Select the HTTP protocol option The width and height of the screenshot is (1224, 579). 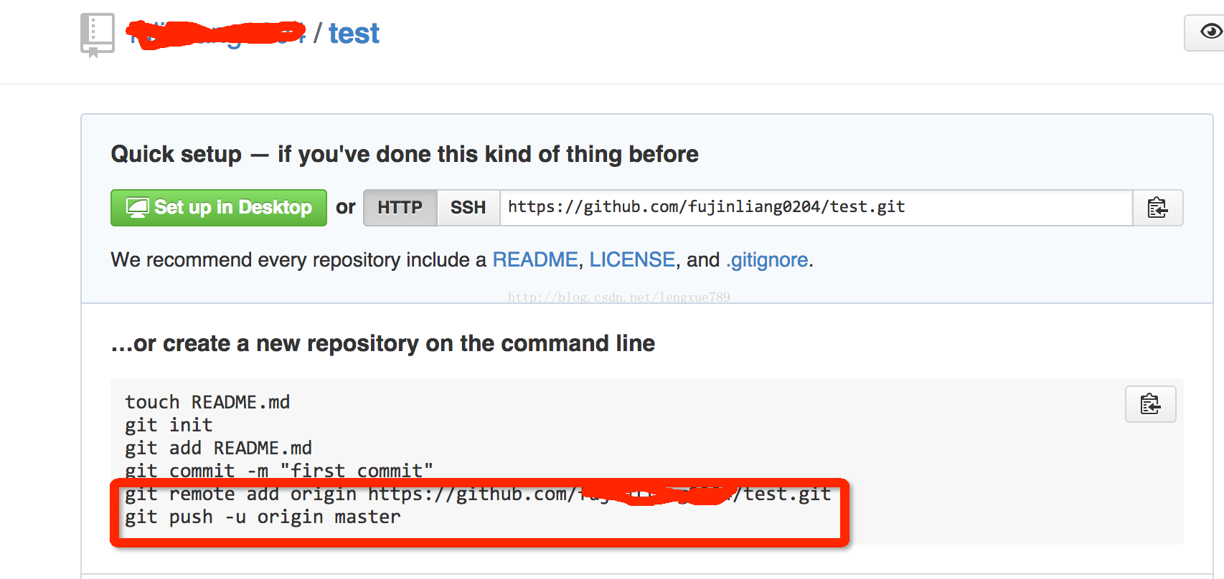[x=400, y=208]
